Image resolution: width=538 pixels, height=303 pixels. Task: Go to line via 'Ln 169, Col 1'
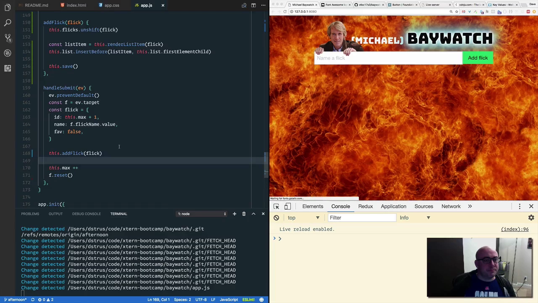coord(158,300)
